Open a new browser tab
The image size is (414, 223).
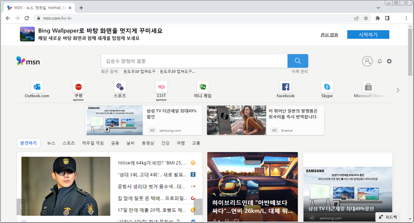pos(81,8)
